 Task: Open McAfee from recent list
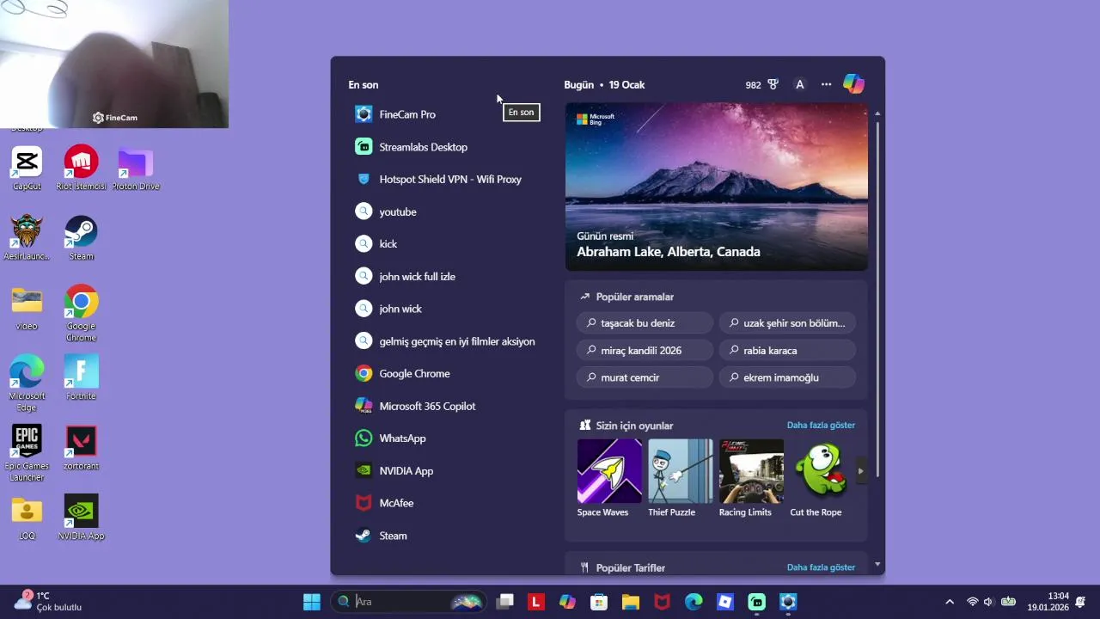click(x=447, y=503)
